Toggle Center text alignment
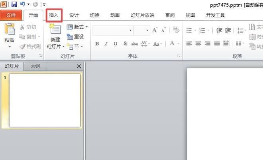This screenshot has height=160, width=263. 198,43
